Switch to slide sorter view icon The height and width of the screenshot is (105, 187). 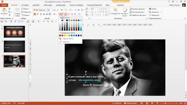(147, 103)
